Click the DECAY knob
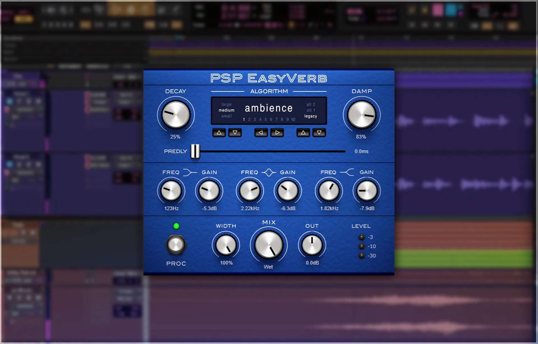 click(176, 115)
